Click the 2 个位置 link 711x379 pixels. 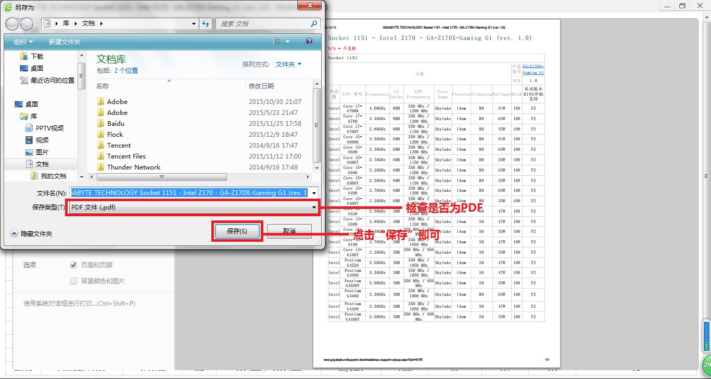point(126,70)
